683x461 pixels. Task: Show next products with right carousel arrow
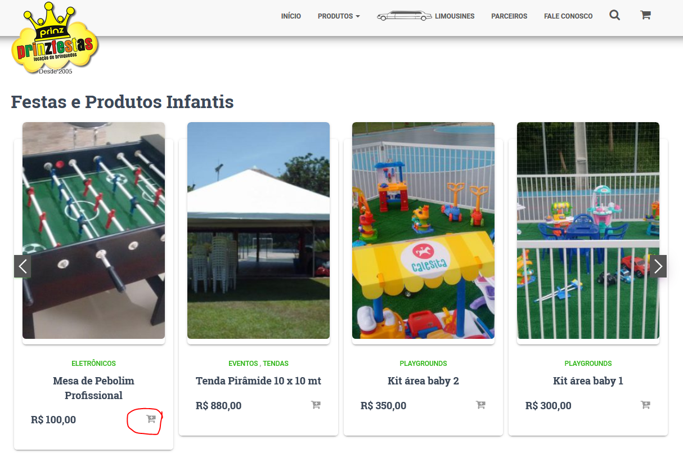658,266
